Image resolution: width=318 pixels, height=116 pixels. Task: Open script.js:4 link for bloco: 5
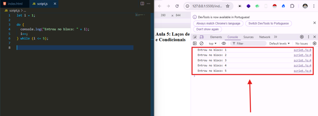(302, 71)
